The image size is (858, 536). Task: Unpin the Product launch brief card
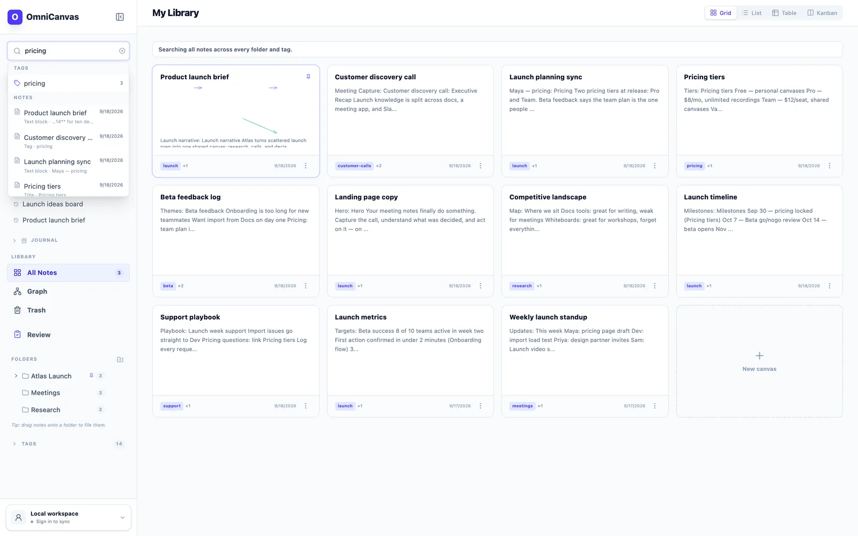pos(308,77)
